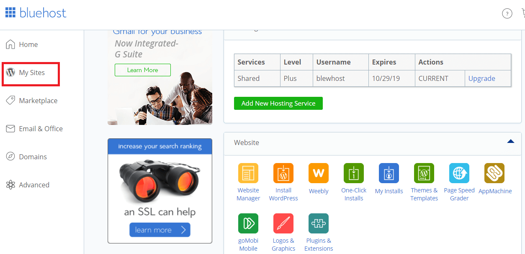Open the Weebly icon
Viewport: 525px width, 254px height.
click(x=319, y=173)
